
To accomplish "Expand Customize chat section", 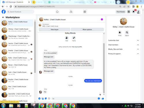I will [124, 40].
